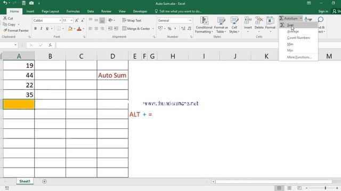Image resolution: width=341 pixels, height=191 pixels.
Task: Adjust the zoom slider handle
Action: pyautogui.click(x=326, y=188)
